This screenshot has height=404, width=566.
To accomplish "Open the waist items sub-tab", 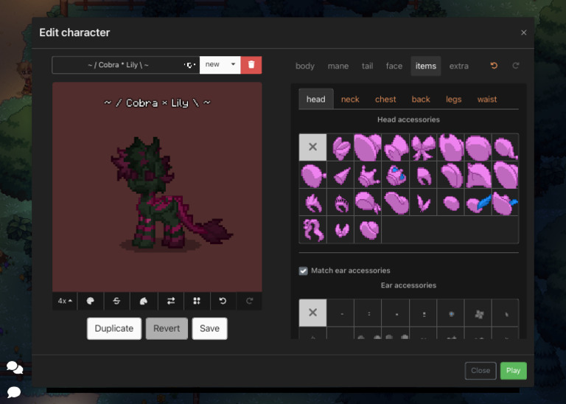I will click(487, 100).
